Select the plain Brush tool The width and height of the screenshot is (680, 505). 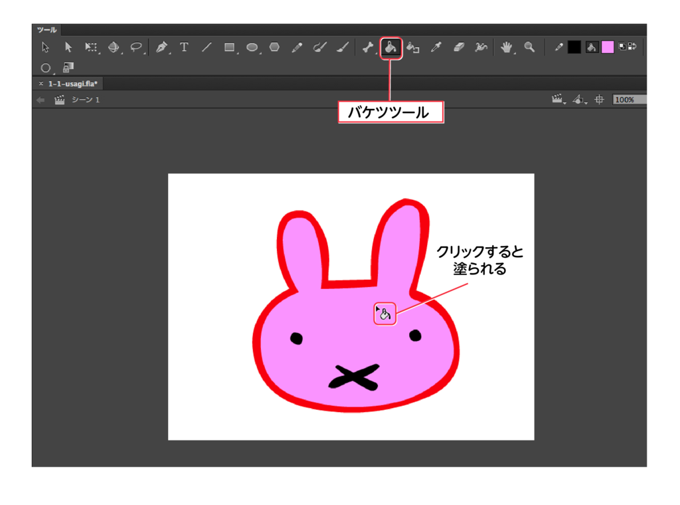pyautogui.click(x=343, y=47)
